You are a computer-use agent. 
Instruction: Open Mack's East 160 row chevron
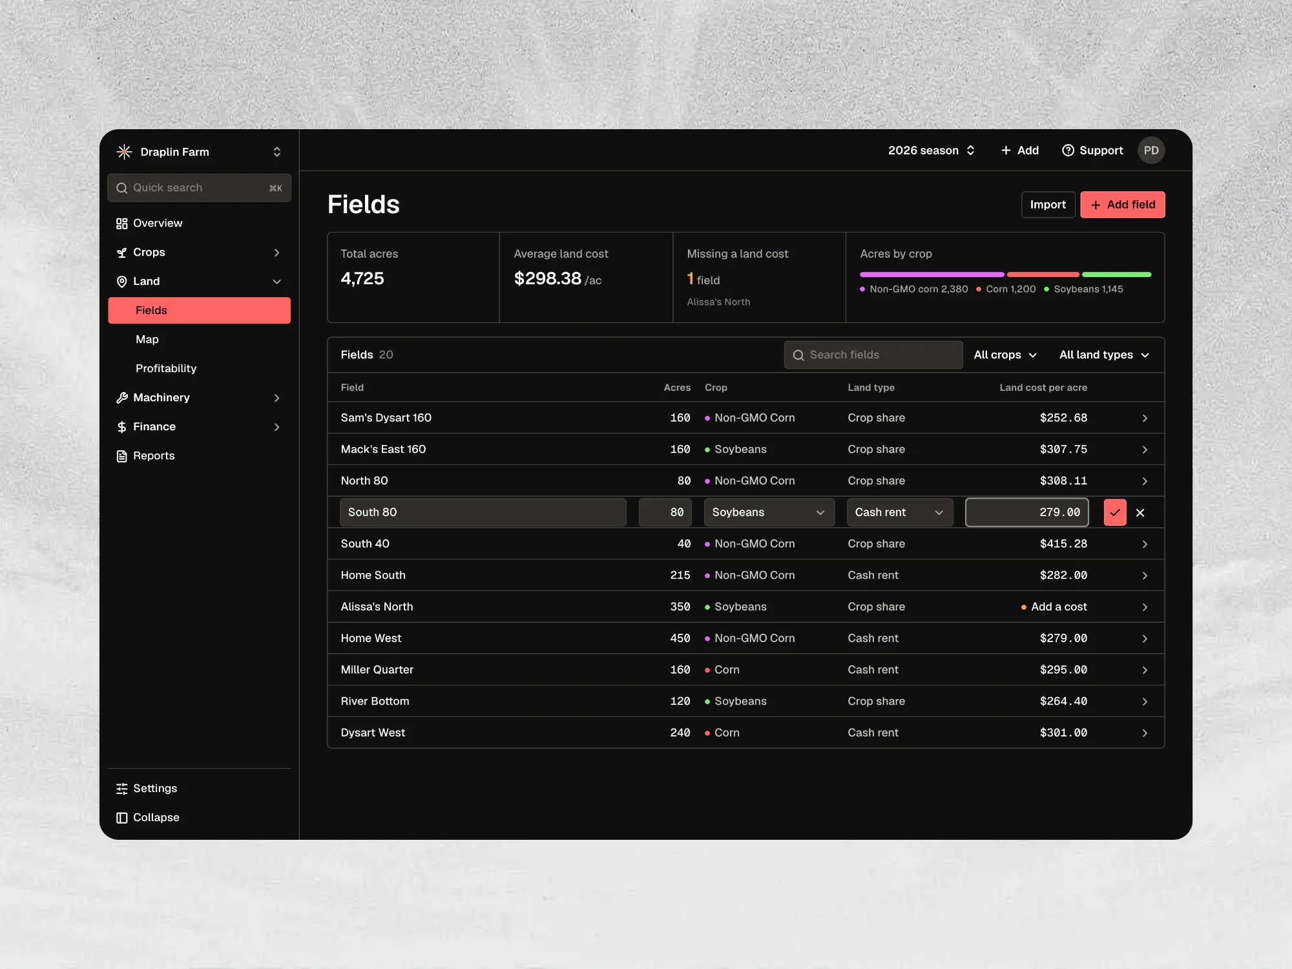pyautogui.click(x=1145, y=450)
